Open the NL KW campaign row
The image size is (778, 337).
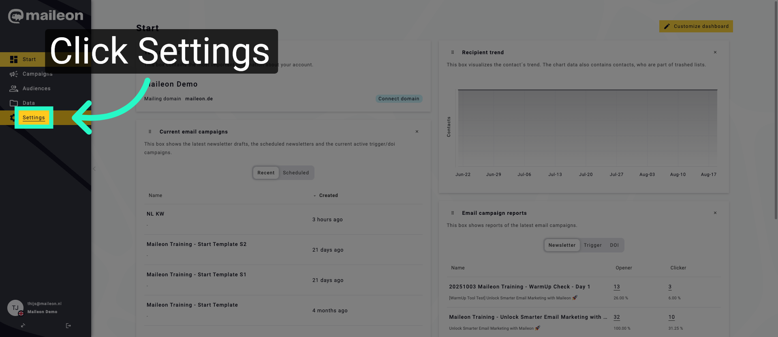point(283,219)
